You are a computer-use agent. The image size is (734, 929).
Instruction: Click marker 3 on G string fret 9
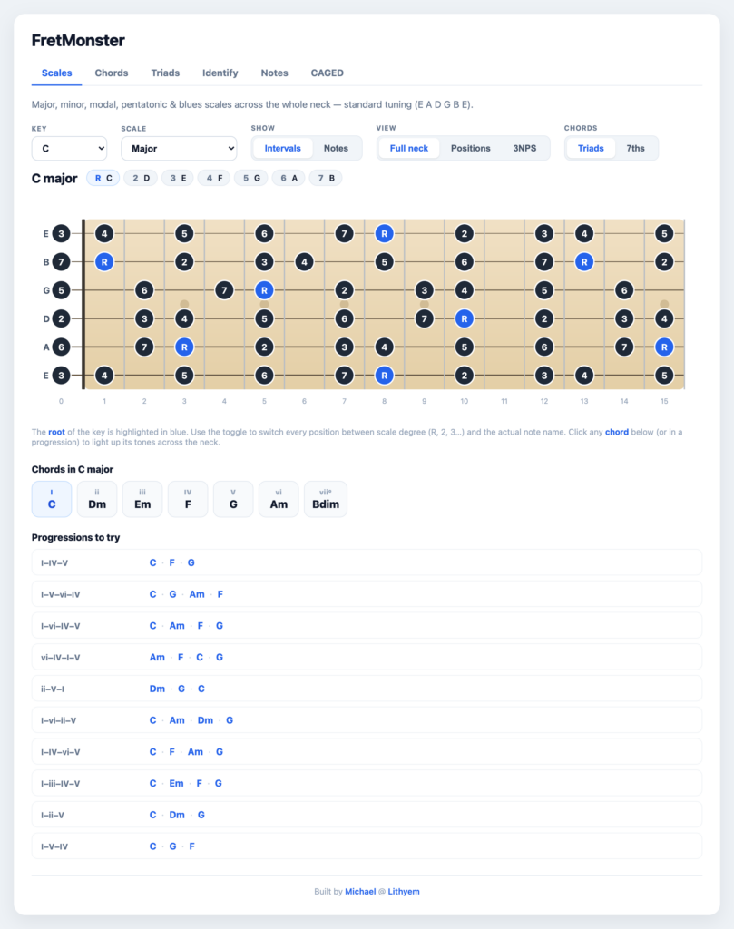[425, 290]
